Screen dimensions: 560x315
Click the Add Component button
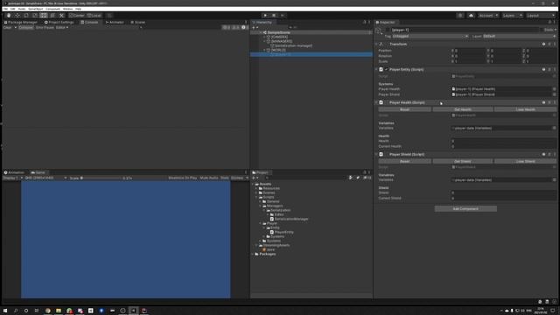[x=465, y=208]
